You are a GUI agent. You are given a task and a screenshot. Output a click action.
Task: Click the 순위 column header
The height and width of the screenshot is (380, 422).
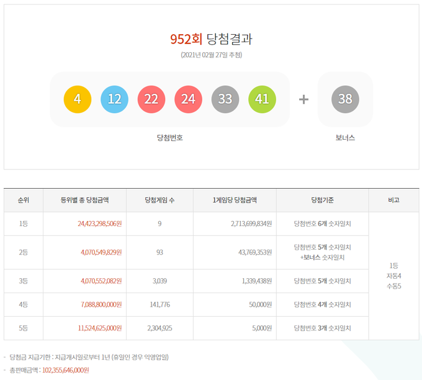24,200
